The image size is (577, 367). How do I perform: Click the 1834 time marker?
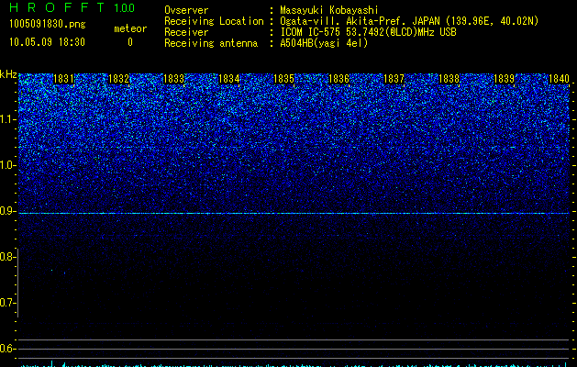click(229, 79)
